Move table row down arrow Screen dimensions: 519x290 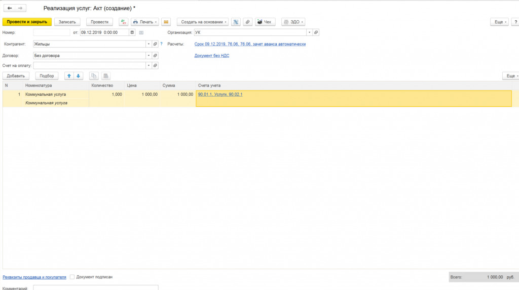pyautogui.click(x=79, y=76)
